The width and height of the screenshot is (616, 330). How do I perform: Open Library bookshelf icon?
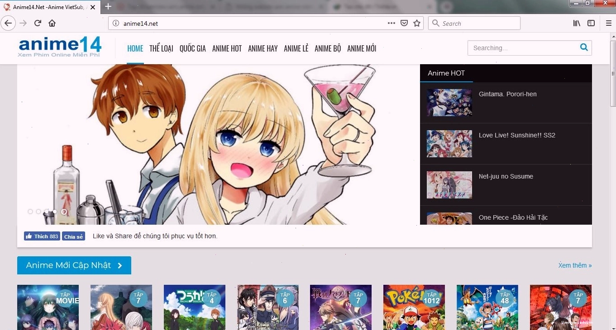coord(577,23)
